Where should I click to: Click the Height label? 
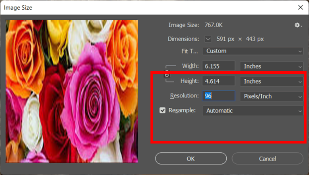click(189, 81)
